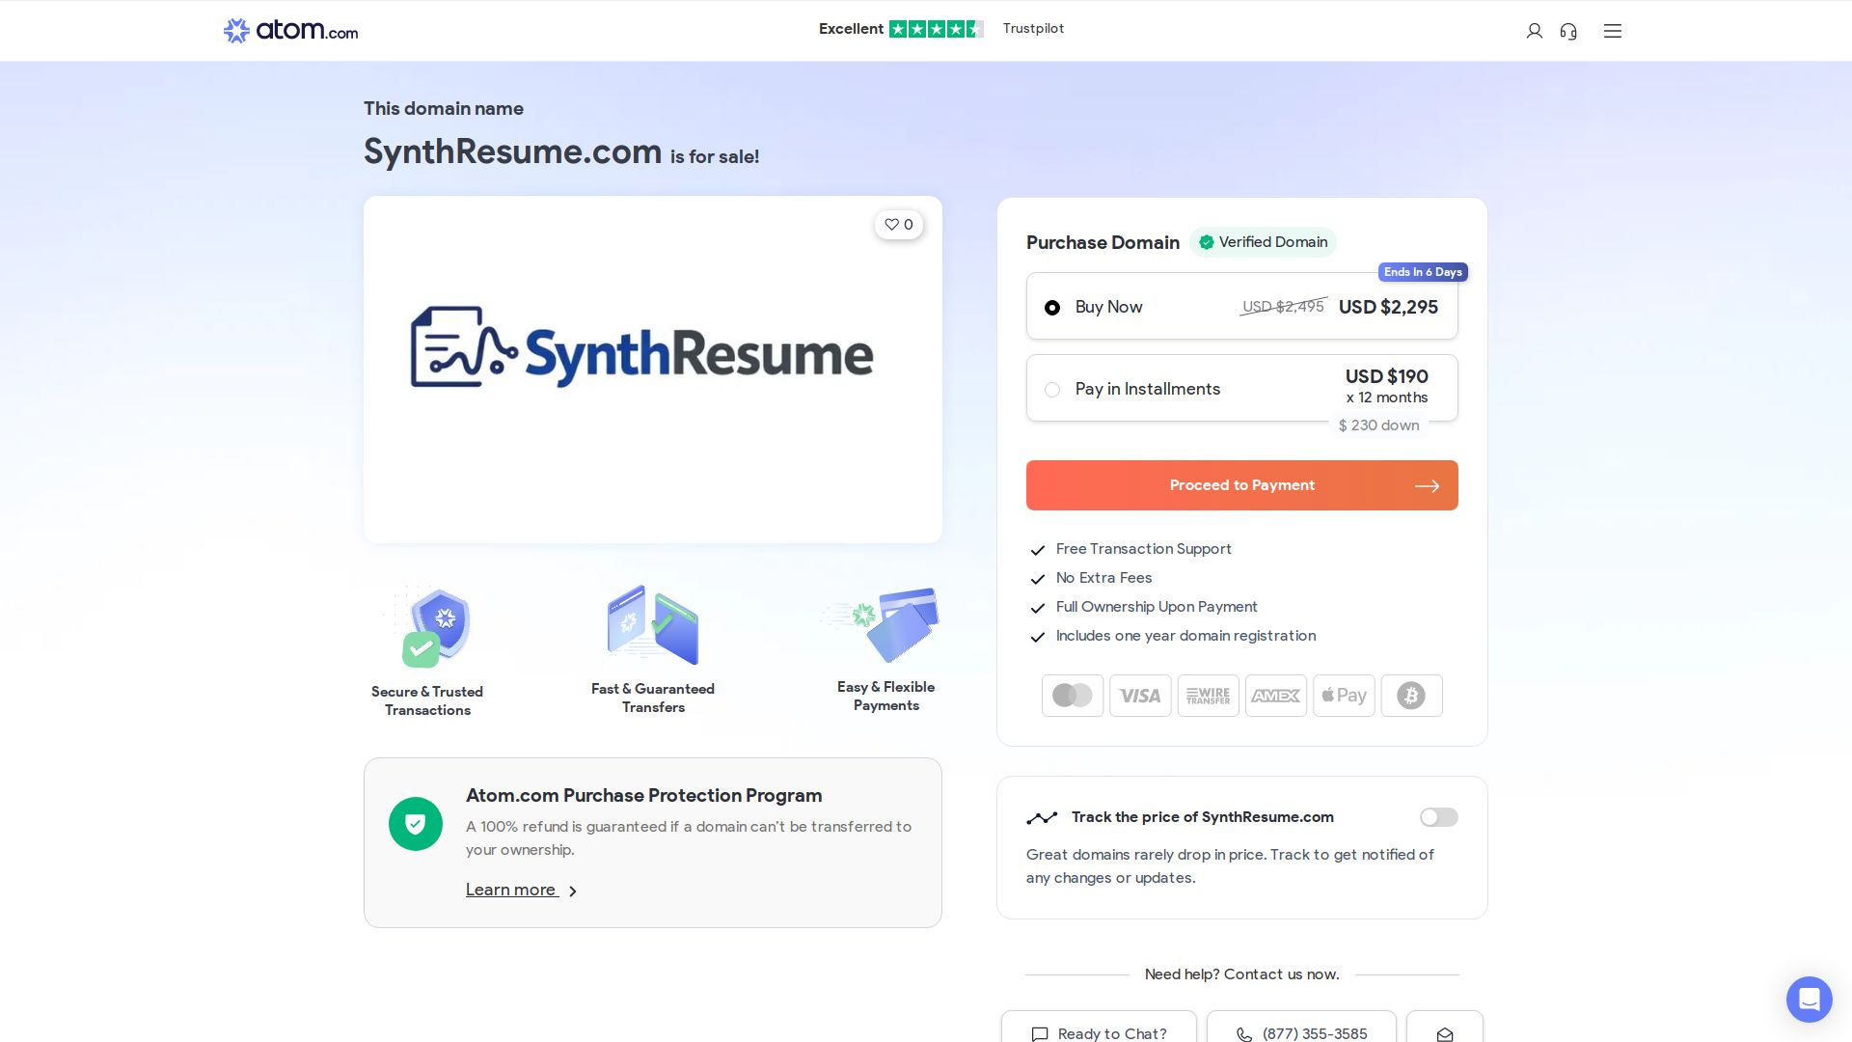Enable price tracking for SynthResume.com
Screen dimensions: 1852x1042
pos(1438,817)
